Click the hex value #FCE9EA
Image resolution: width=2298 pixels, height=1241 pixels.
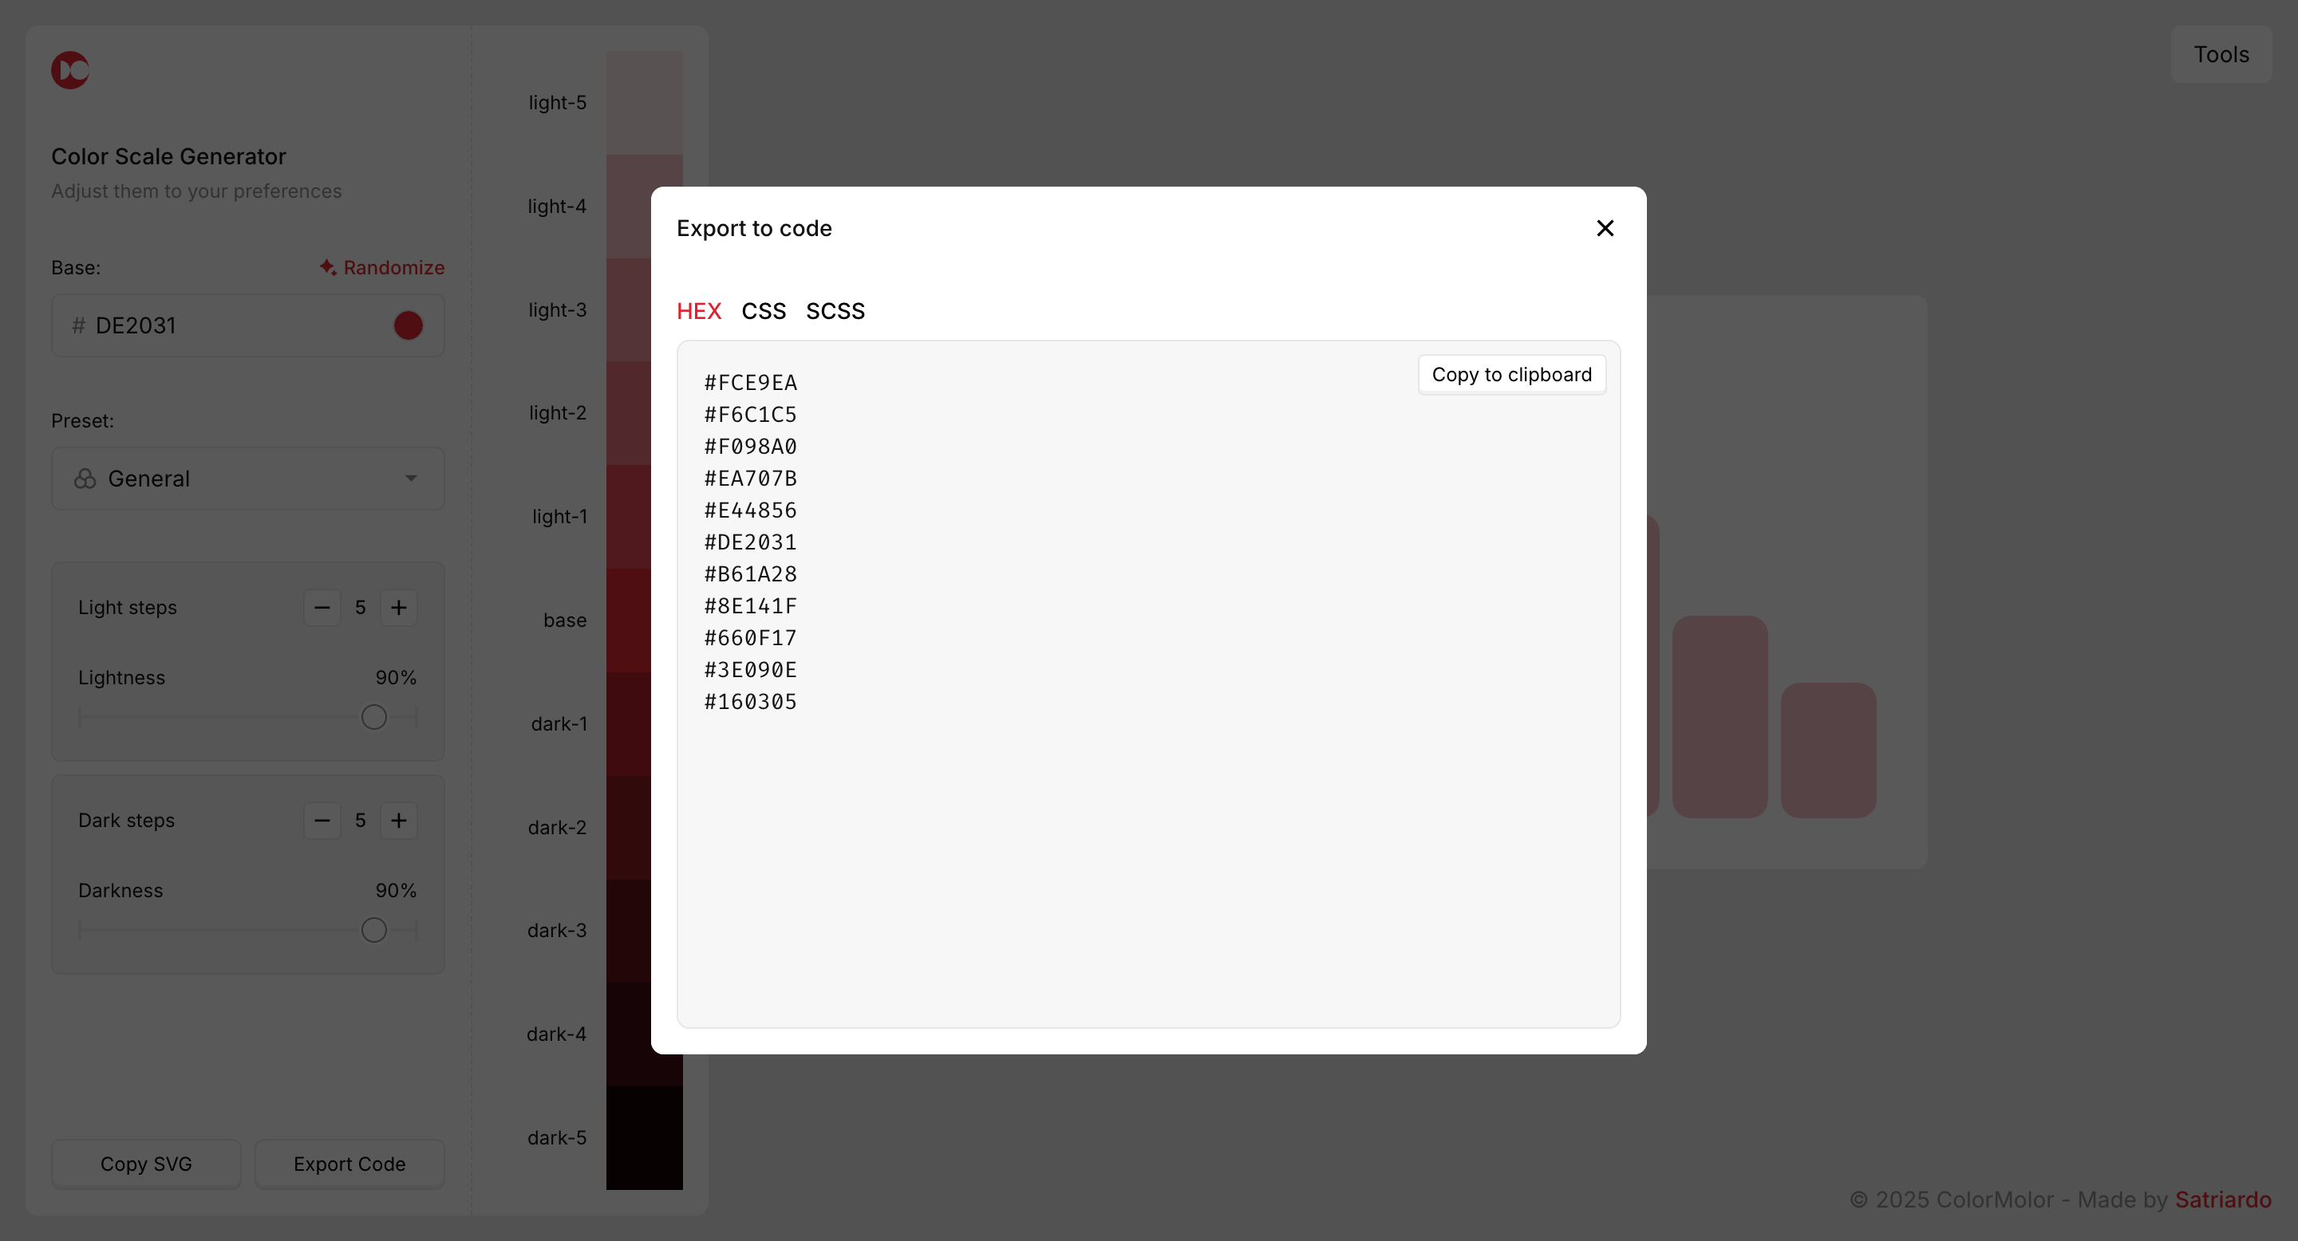click(x=750, y=383)
